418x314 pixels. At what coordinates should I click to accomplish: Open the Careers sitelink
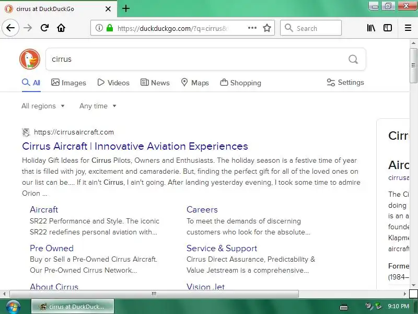(202, 210)
